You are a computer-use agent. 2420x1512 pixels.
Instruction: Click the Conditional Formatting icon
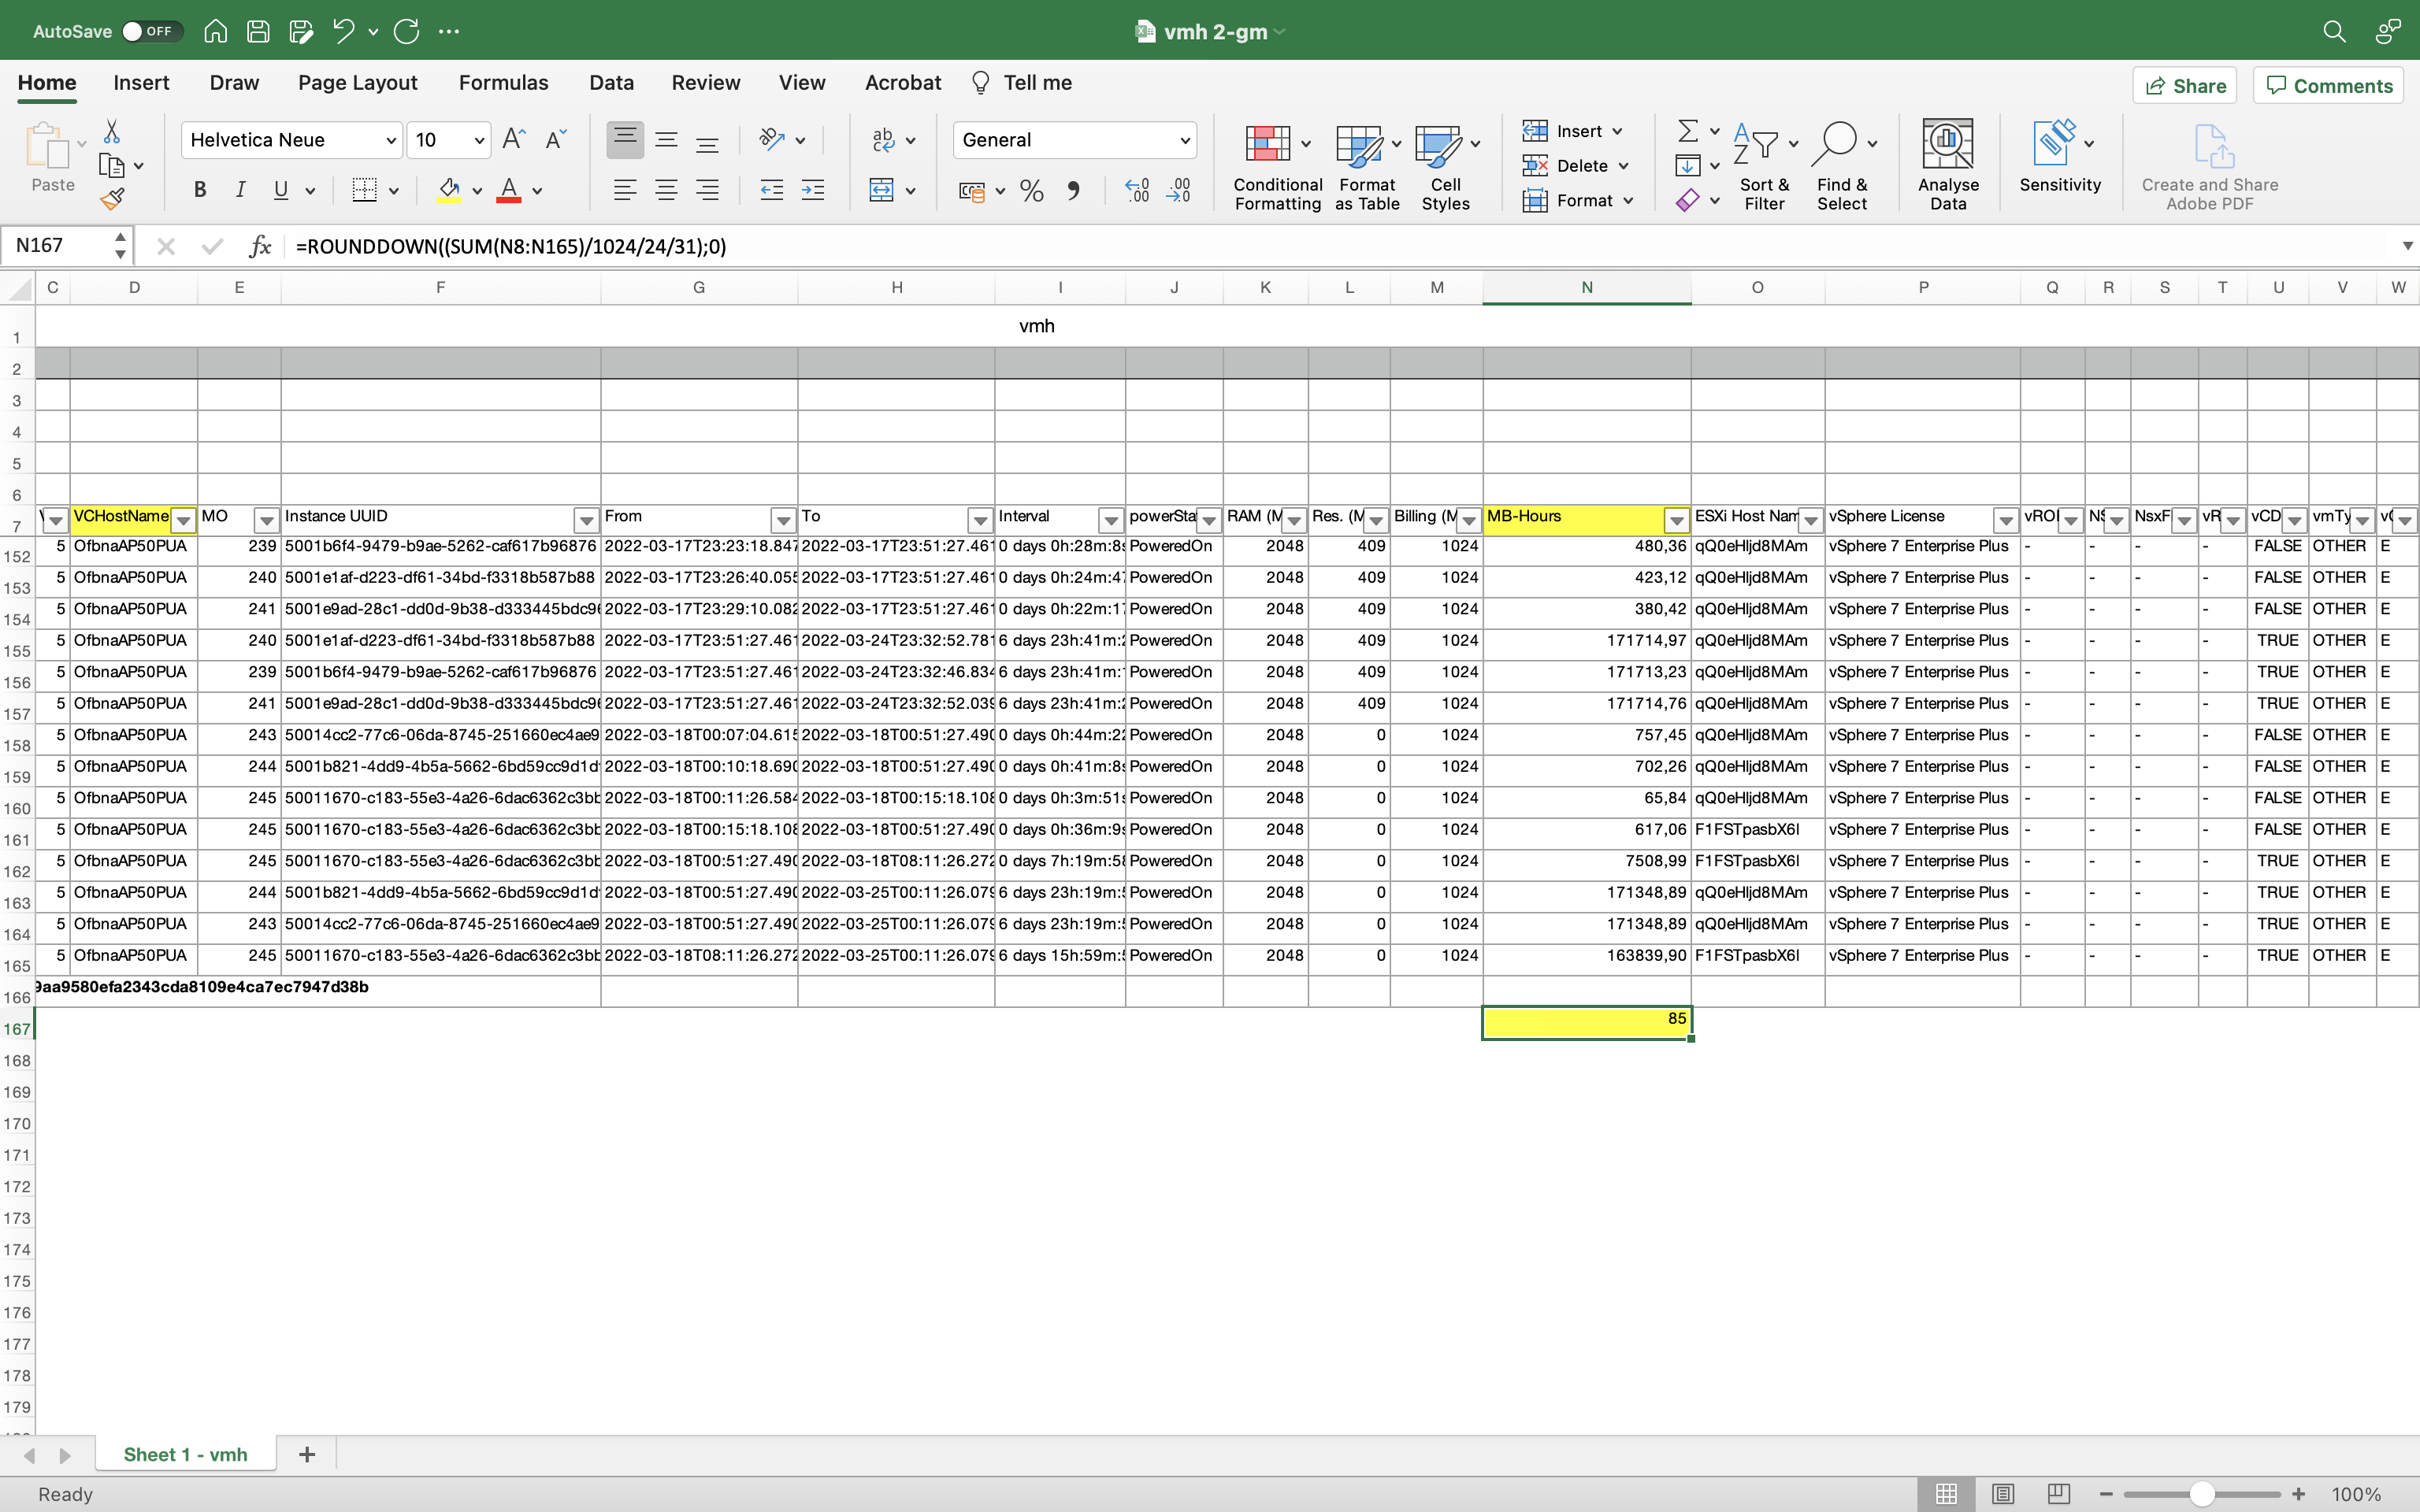(x=1267, y=145)
